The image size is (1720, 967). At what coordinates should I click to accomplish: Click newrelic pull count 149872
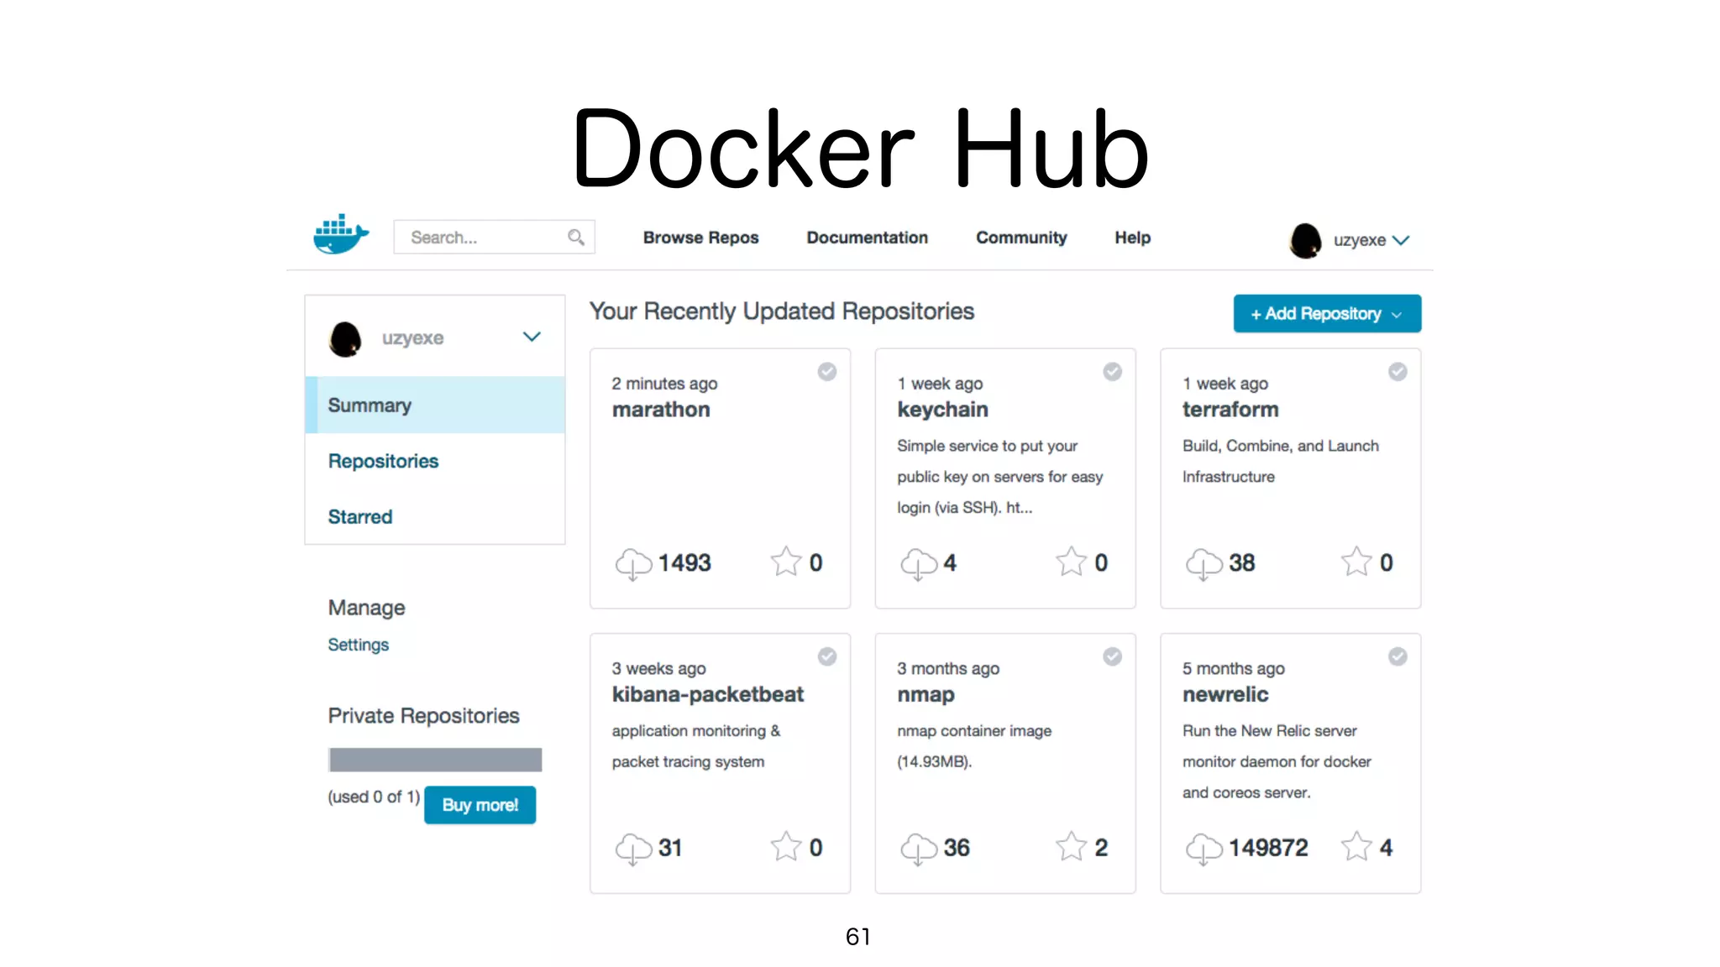pyautogui.click(x=1268, y=848)
